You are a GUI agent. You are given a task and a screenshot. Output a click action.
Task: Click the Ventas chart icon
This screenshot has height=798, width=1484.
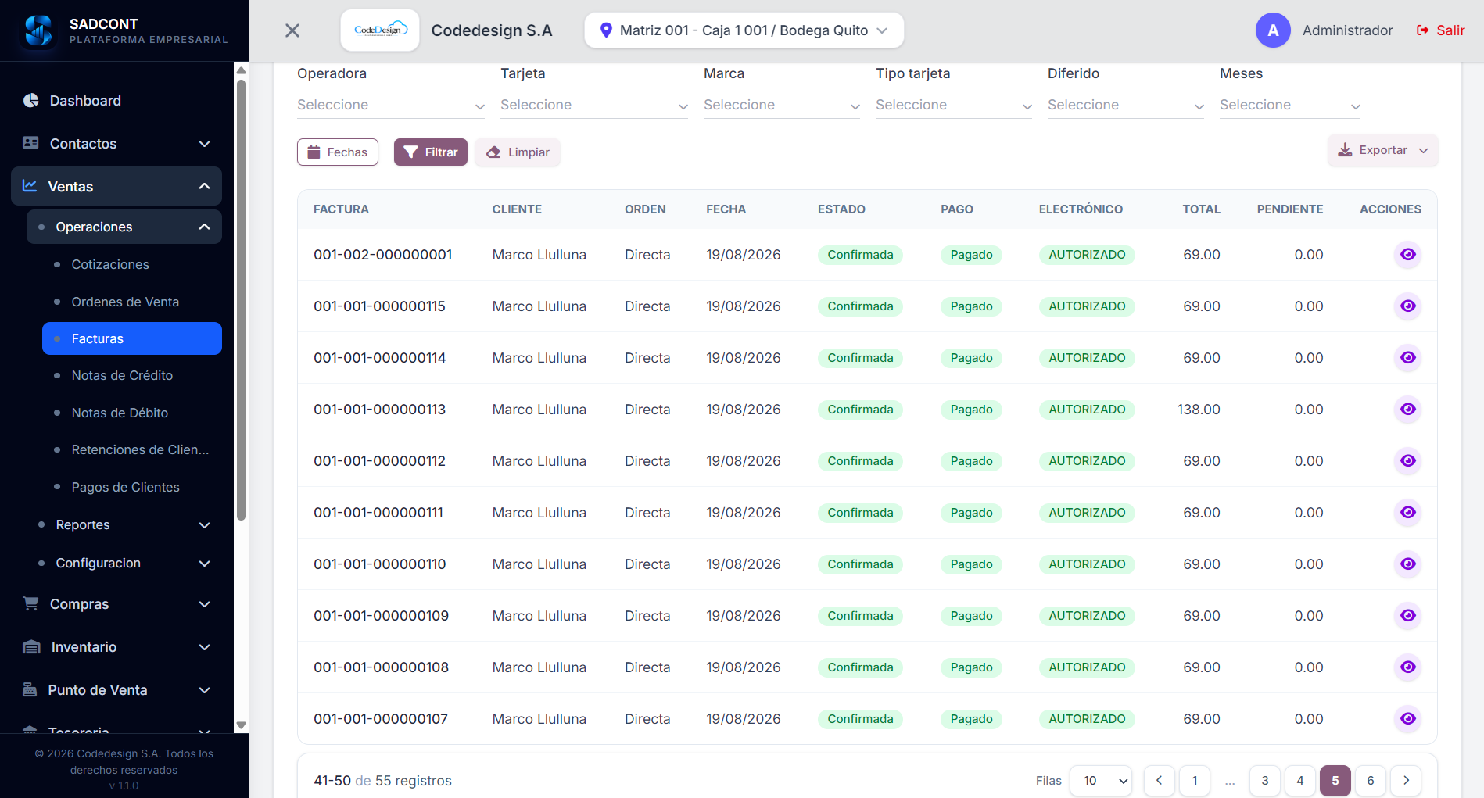[x=30, y=186]
